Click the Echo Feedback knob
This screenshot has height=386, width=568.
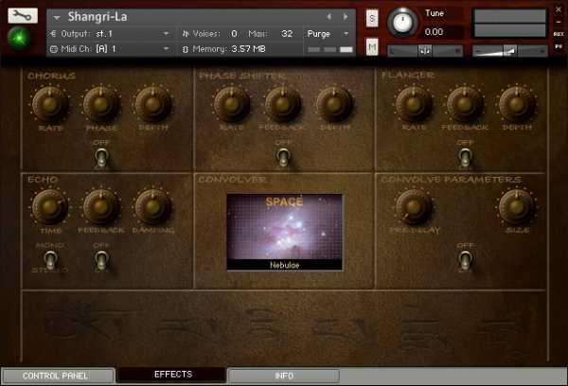tap(101, 207)
